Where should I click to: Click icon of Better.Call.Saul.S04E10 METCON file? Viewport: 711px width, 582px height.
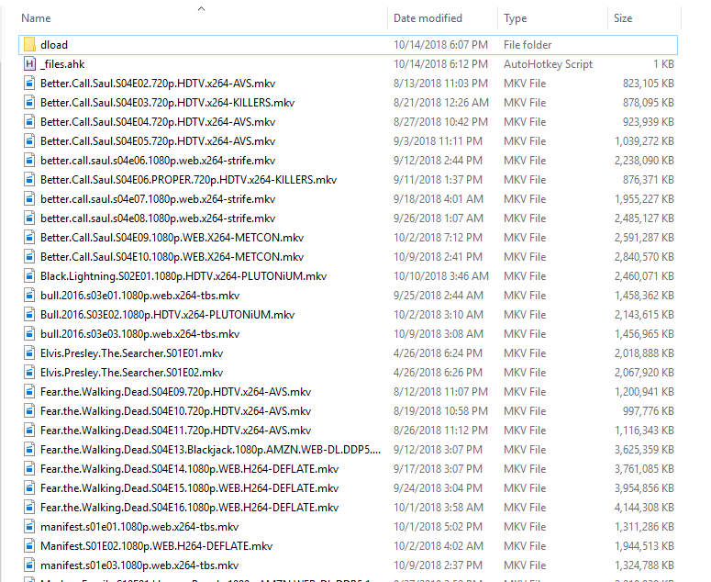29,257
